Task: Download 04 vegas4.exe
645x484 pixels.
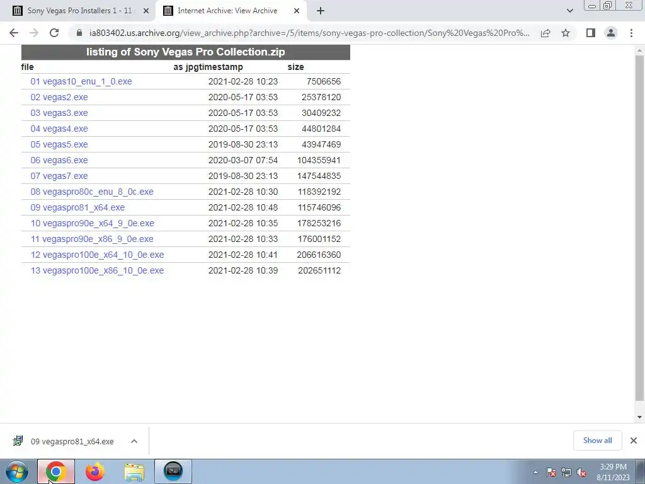Action: (59, 129)
